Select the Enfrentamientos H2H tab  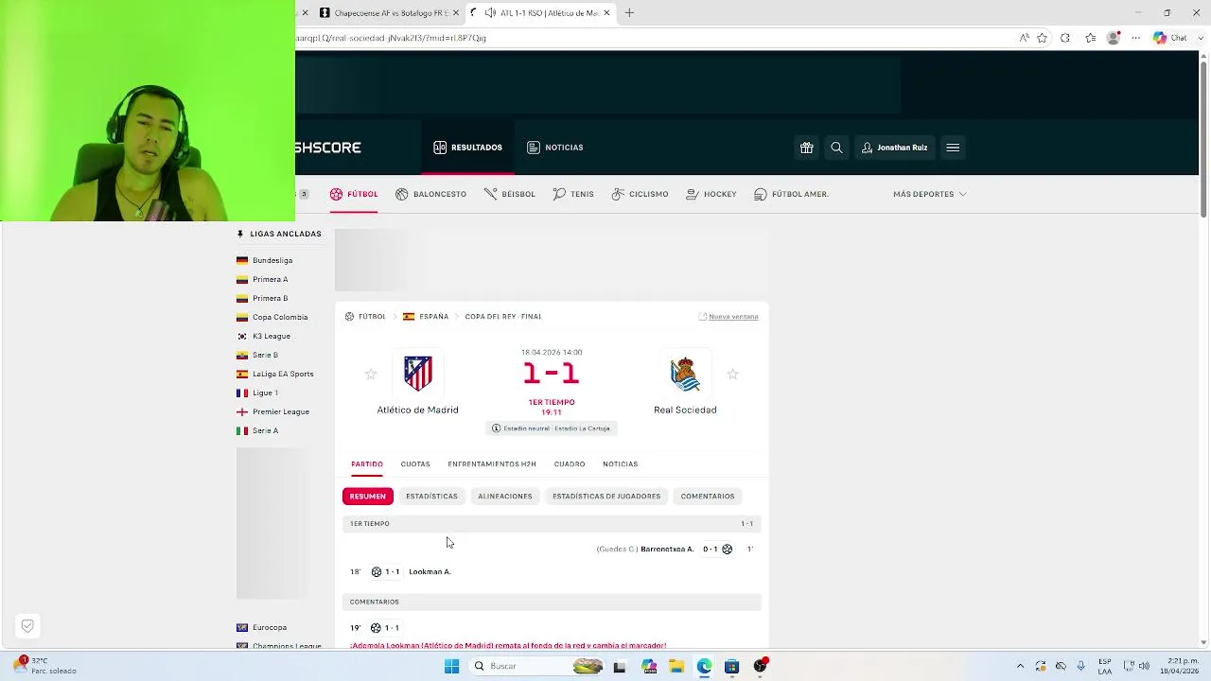(492, 464)
